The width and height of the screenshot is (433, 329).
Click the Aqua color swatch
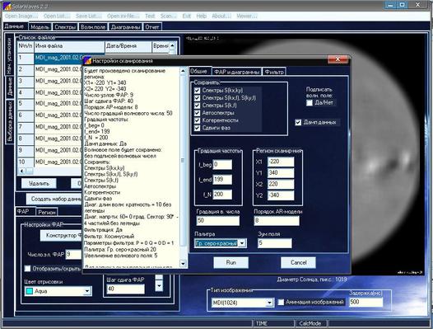click(30, 291)
